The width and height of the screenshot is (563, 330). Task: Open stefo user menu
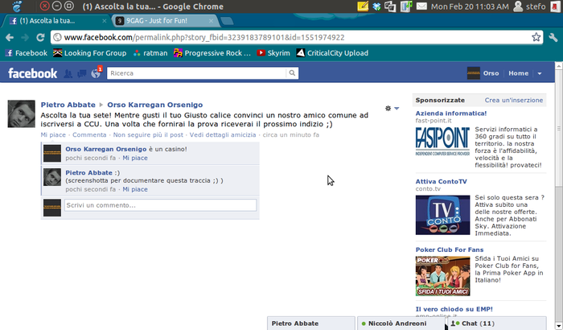point(529,6)
